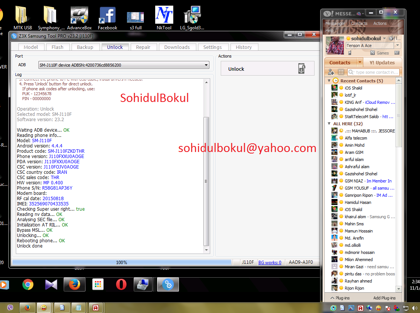The image size is (420, 313).
Task: Open the Messenger title bar dropdown arrow
Action: coord(363,14)
